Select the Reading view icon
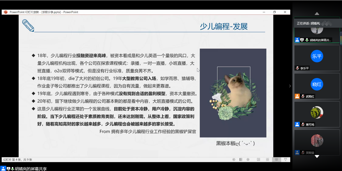342x171 pixels. pyautogui.click(x=276, y=160)
